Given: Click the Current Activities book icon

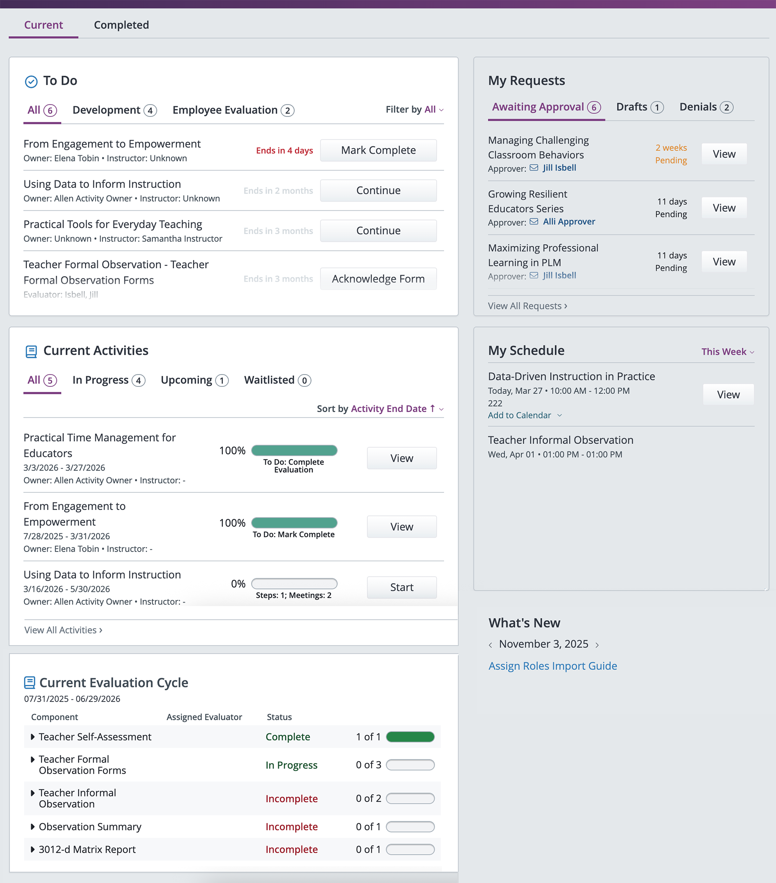Looking at the screenshot, I should (x=31, y=351).
